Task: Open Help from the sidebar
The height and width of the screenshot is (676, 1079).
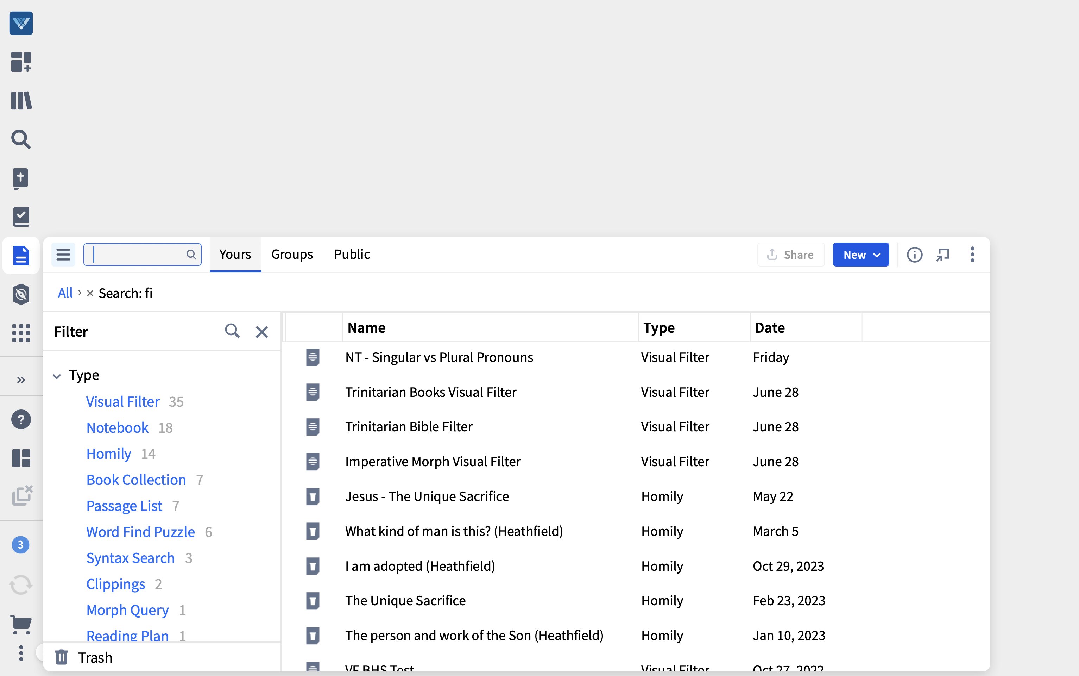Action: [21, 419]
